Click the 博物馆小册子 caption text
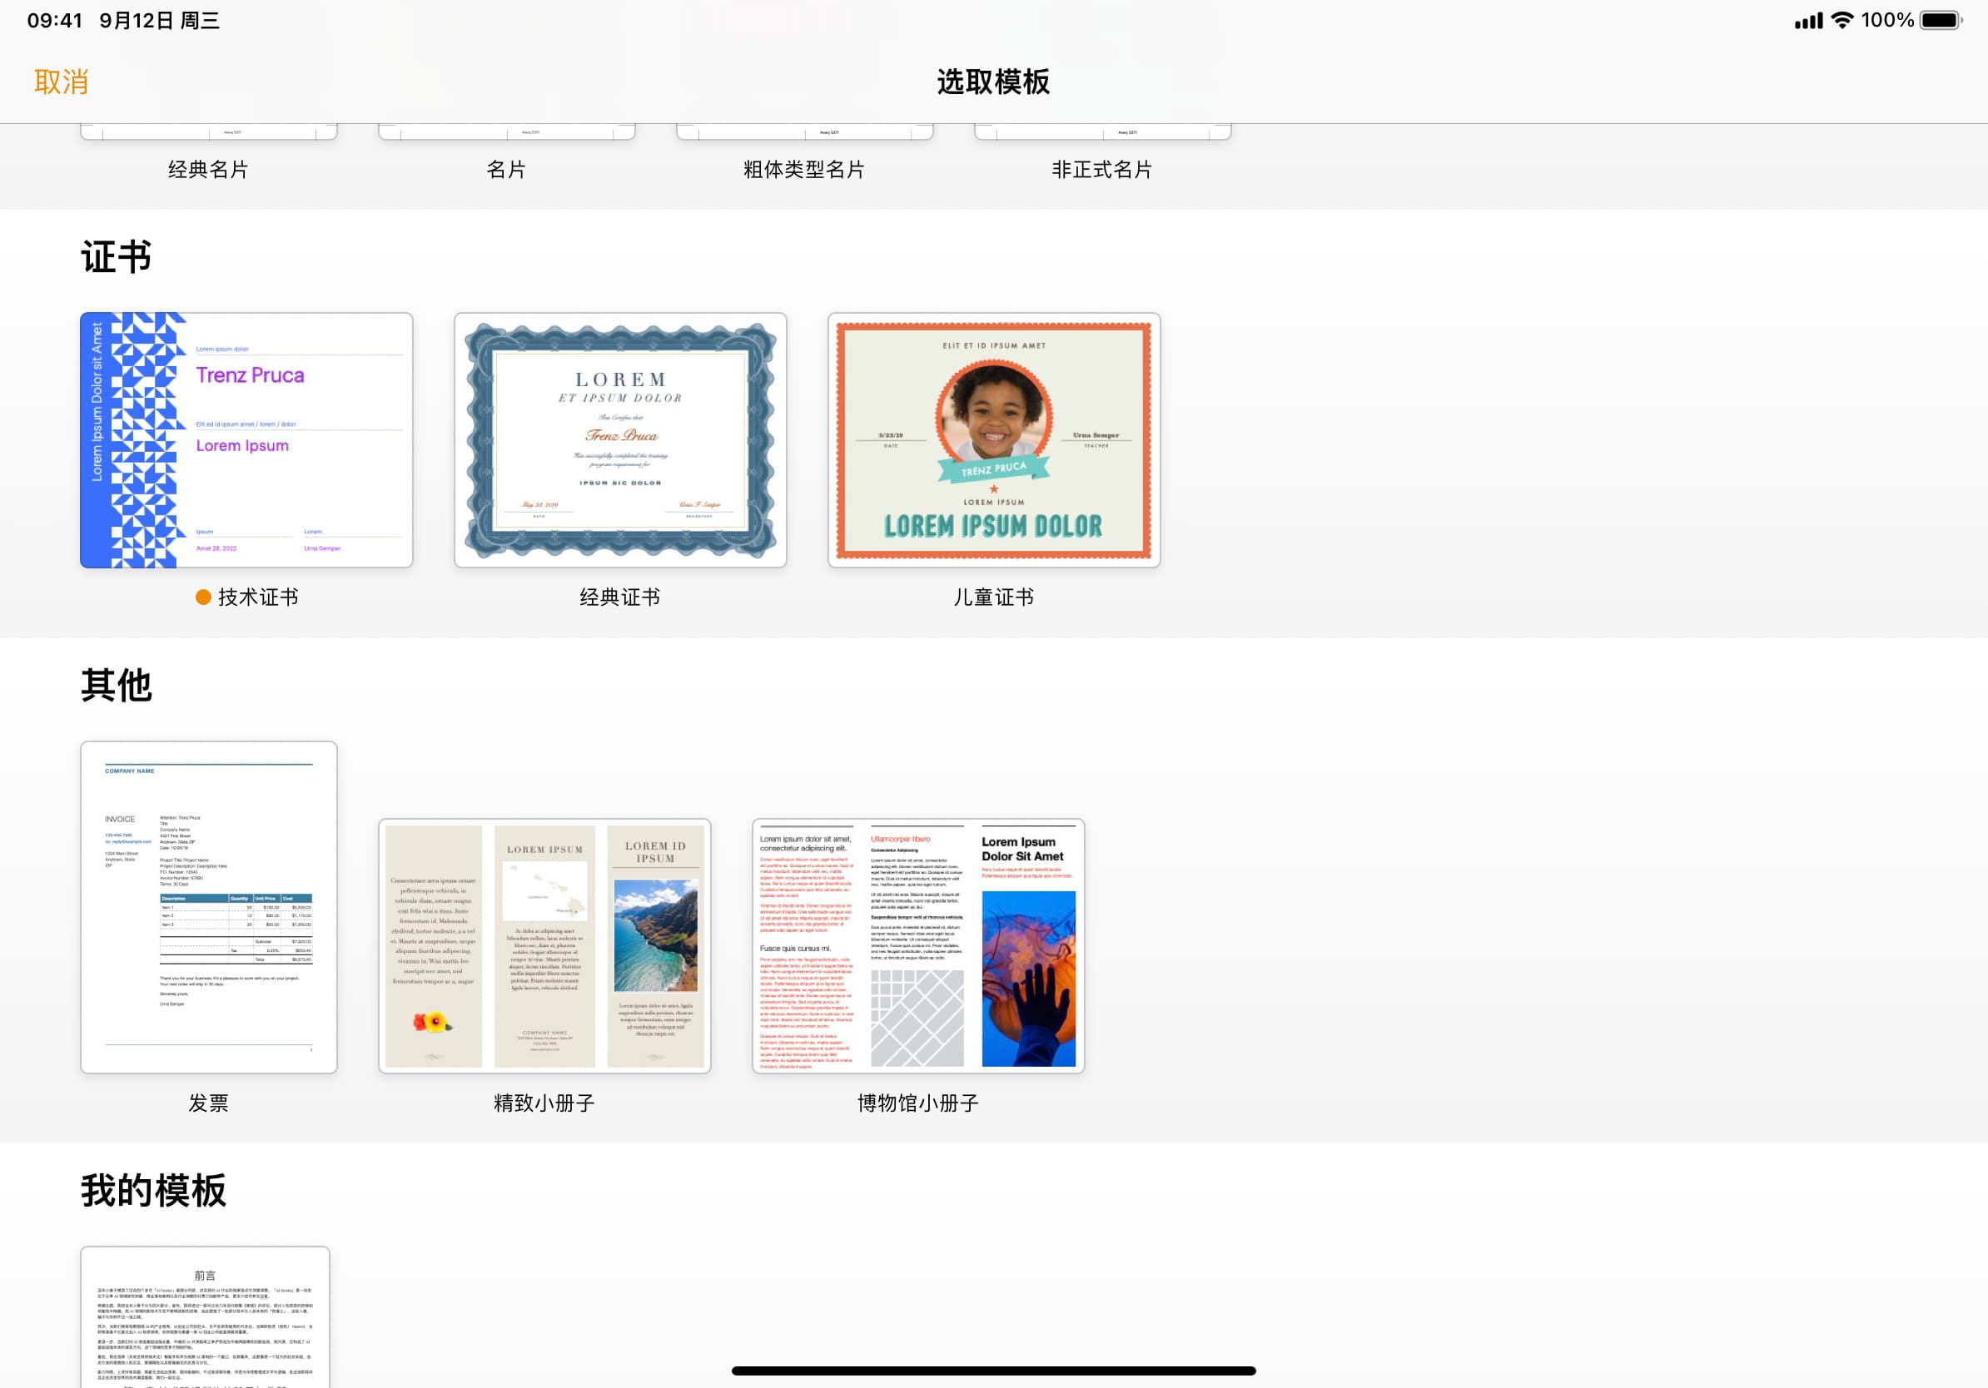Image resolution: width=1988 pixels, height=1388 pixels. [917, 1103]
